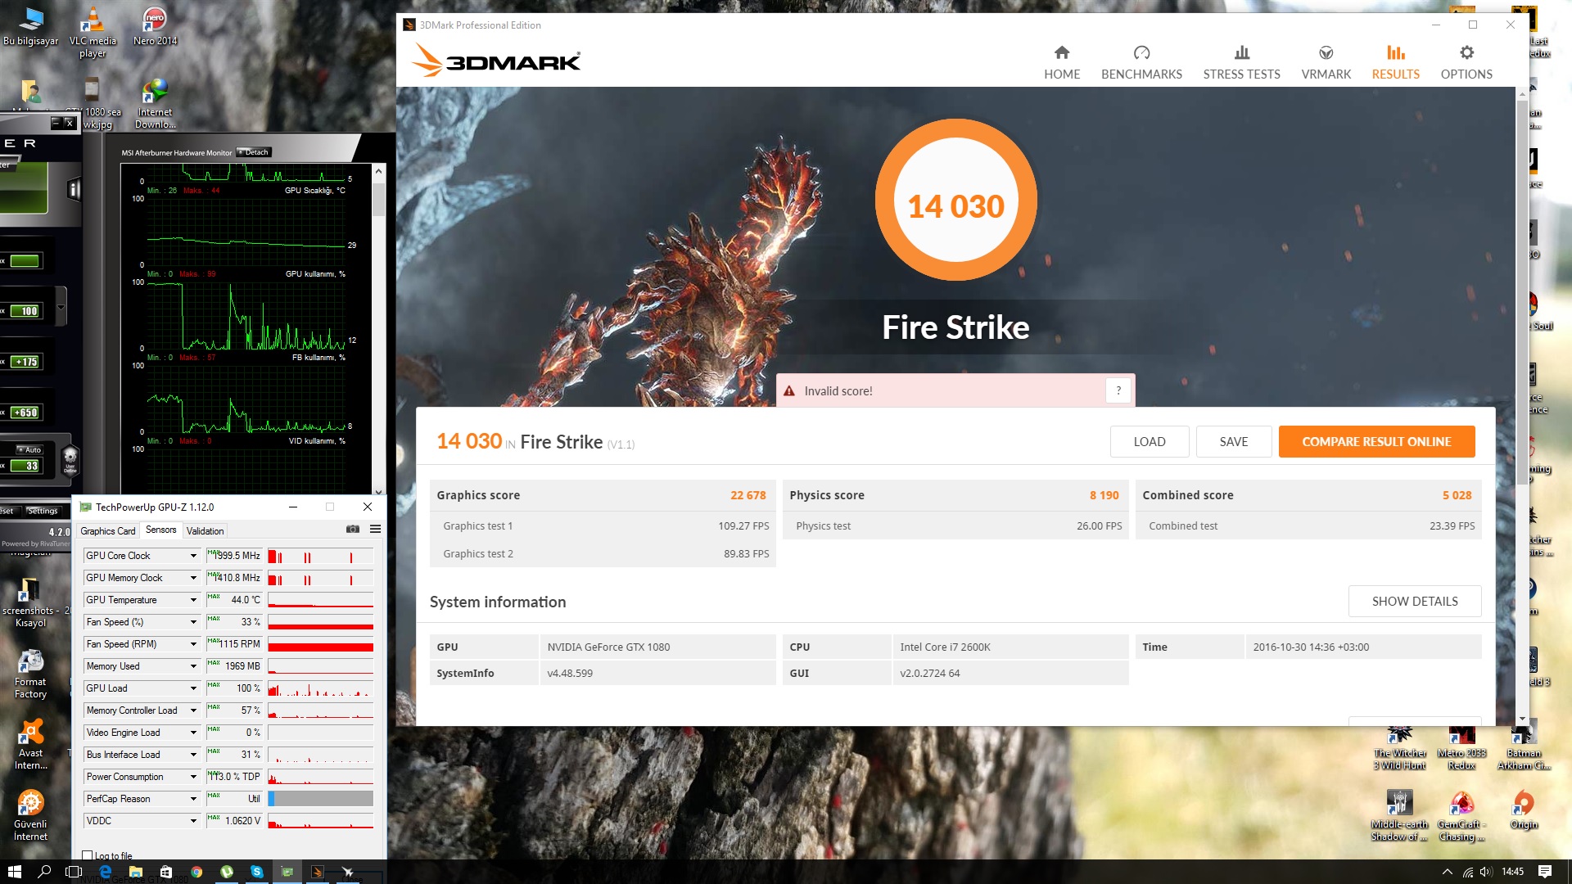Viewport: 1572px width, 884px height.
Task: Open GPU-Z hamburger menu
Action: click(x=376, y=529)
